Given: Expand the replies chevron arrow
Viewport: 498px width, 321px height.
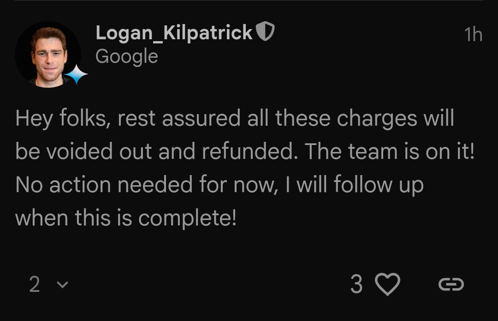Looking at the screenshot, I should point(62,285).
